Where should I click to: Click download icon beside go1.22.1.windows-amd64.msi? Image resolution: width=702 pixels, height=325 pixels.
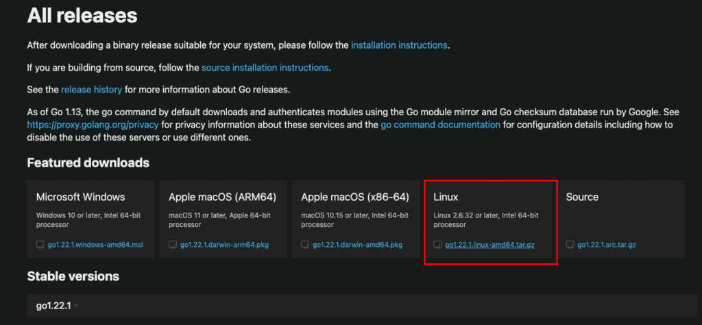(40, 245)
